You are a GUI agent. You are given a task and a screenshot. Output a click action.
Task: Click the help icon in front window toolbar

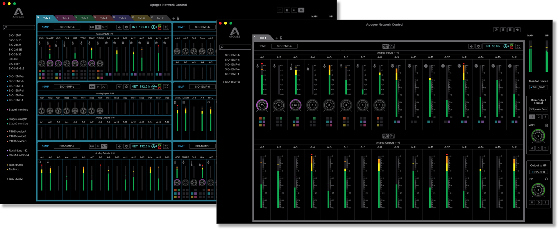click(496, 30)
